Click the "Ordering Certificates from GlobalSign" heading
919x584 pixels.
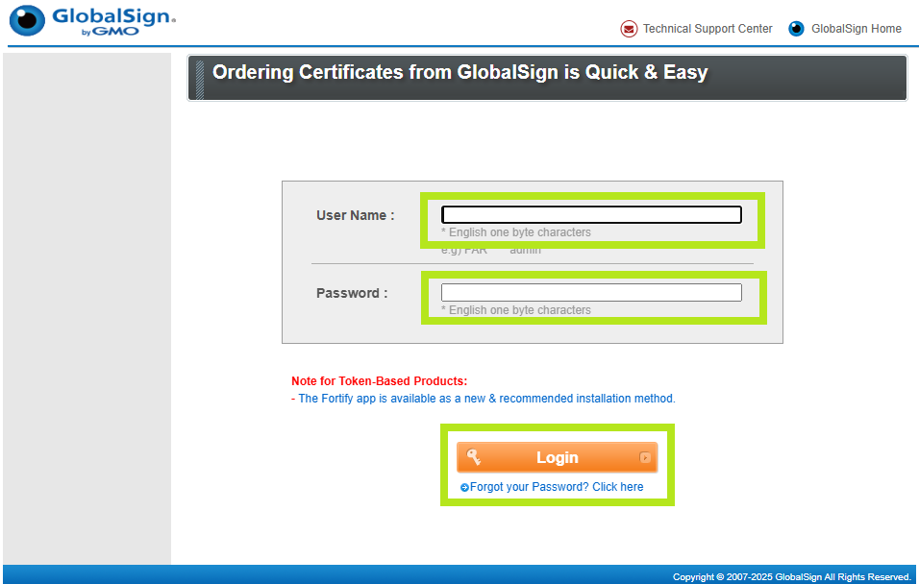tap(460, 73)
